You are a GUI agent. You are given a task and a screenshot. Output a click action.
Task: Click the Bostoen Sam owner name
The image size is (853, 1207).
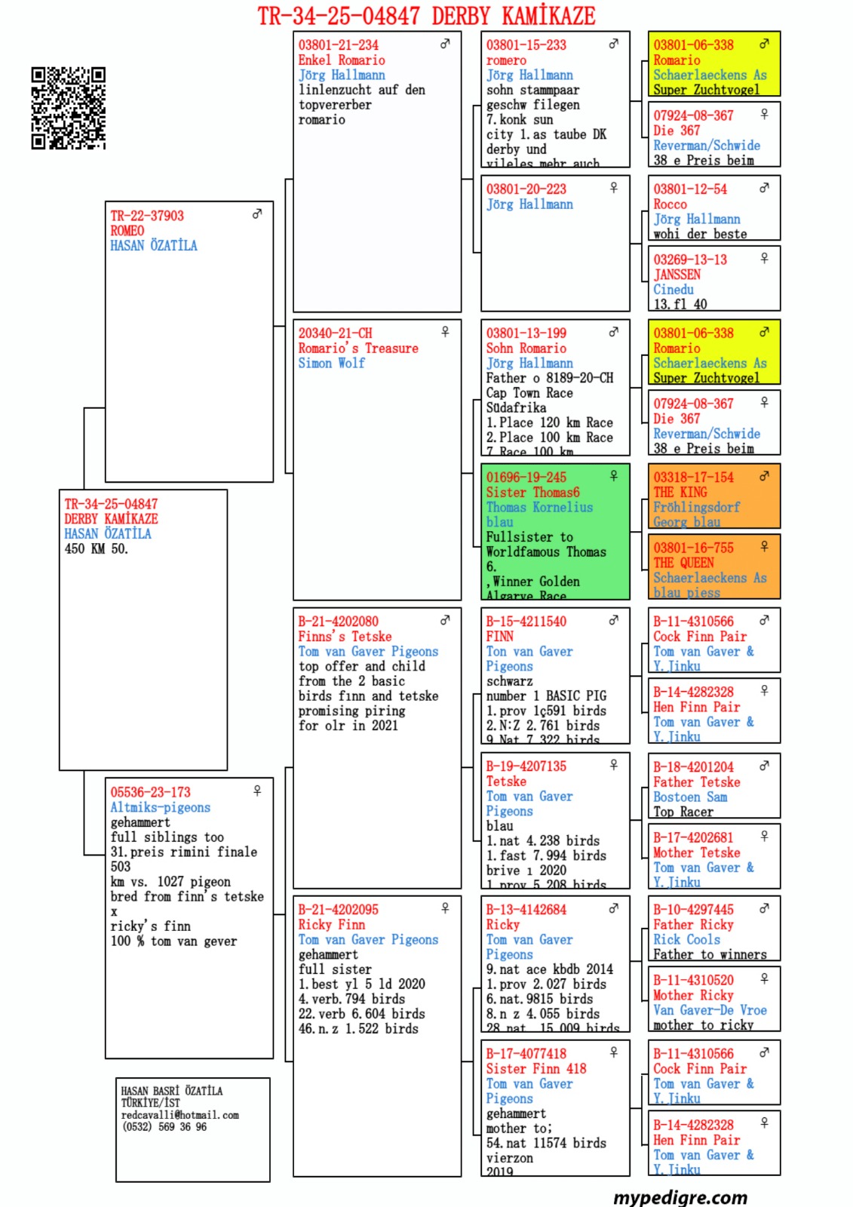690,797
